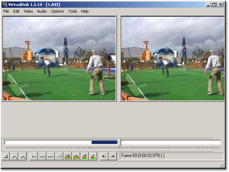Maximize the VirtualDub window
The width and height of the screenshot is (229, 172).
(x=214, y=5)
